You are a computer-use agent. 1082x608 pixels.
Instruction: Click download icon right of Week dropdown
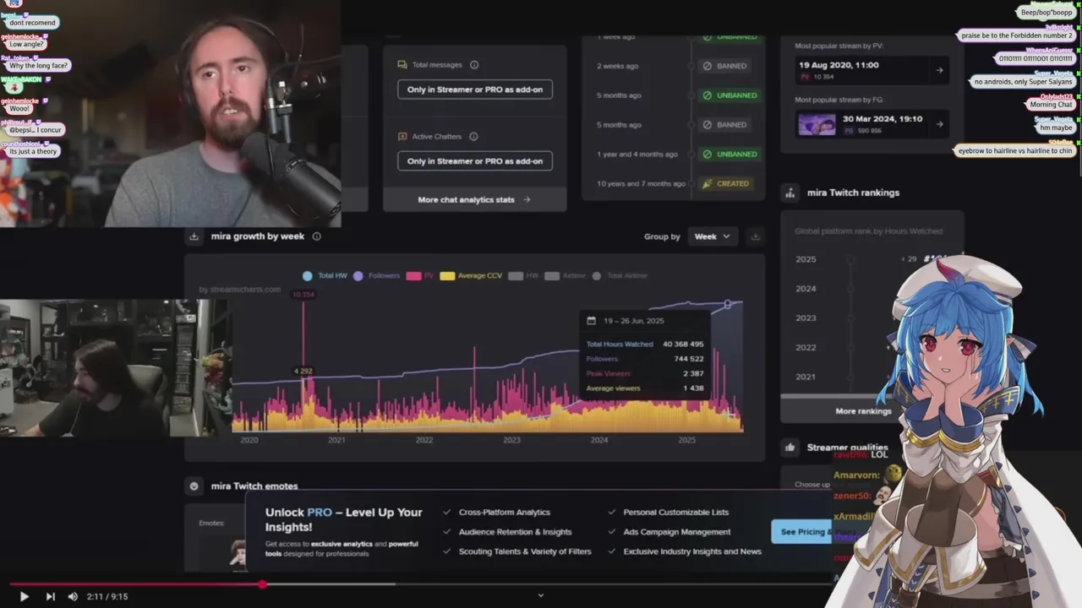click(x=756, y=236)
